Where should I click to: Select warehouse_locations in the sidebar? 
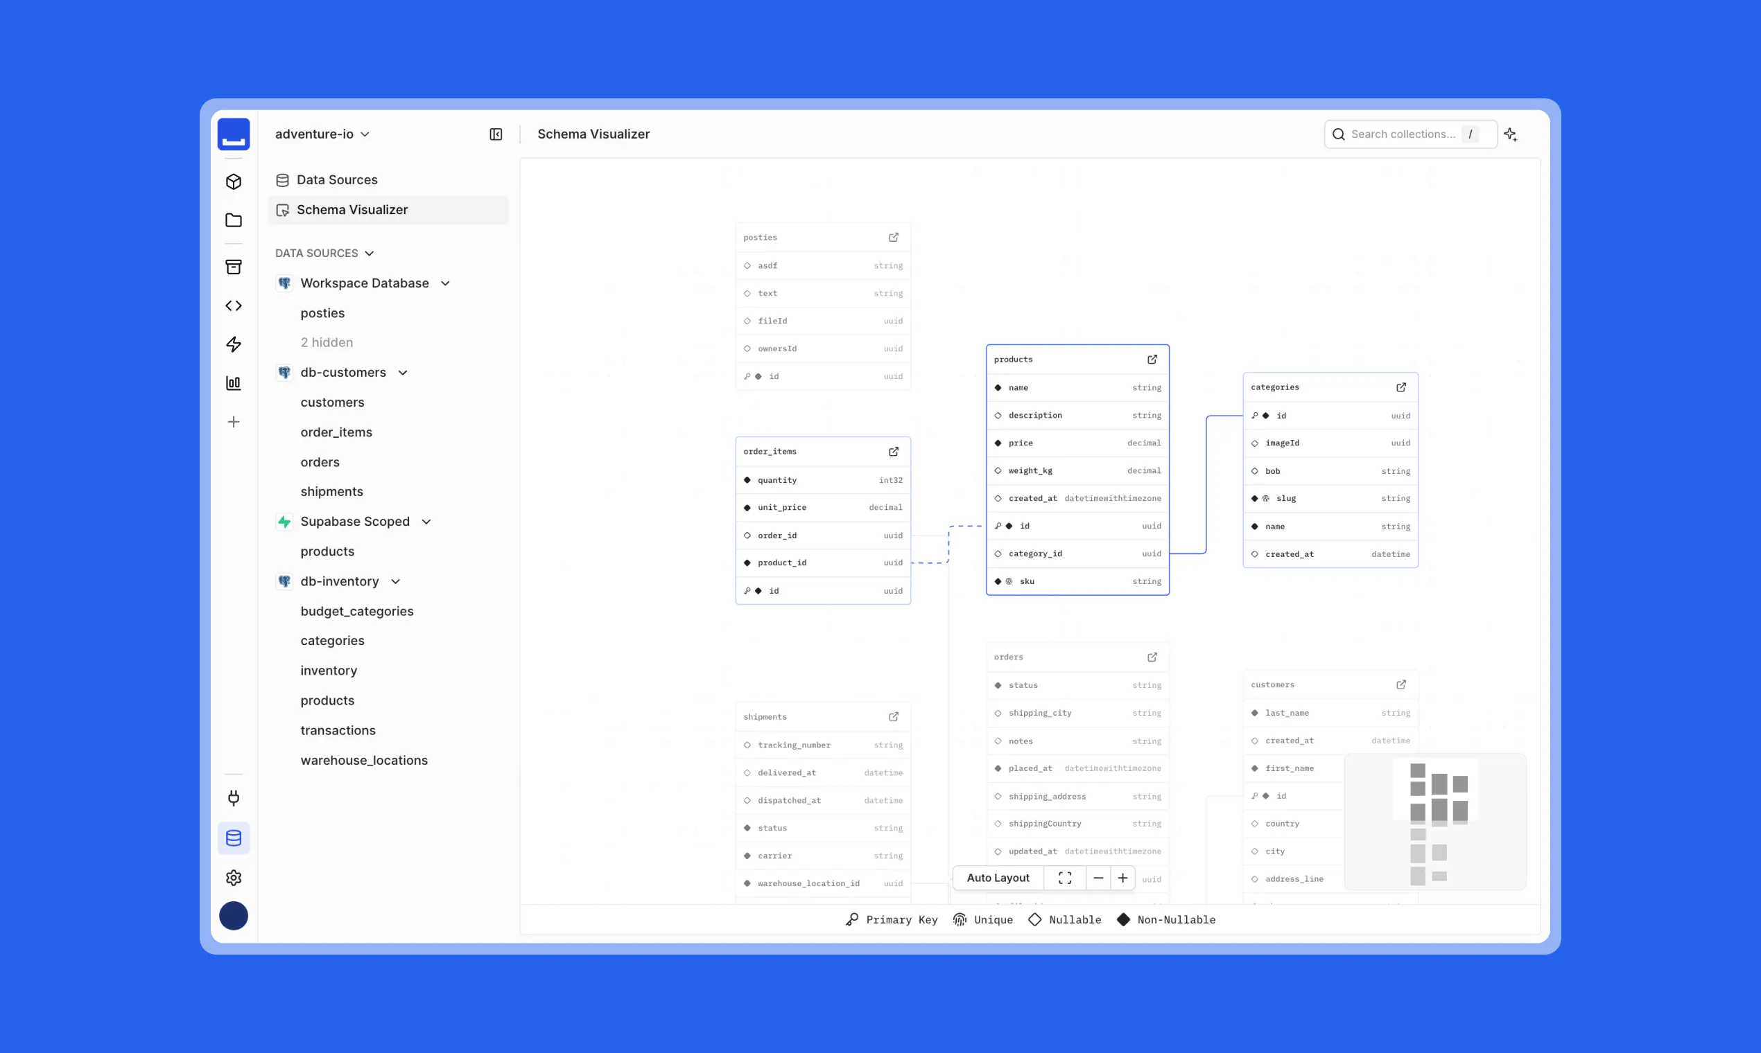click(363, 760)
